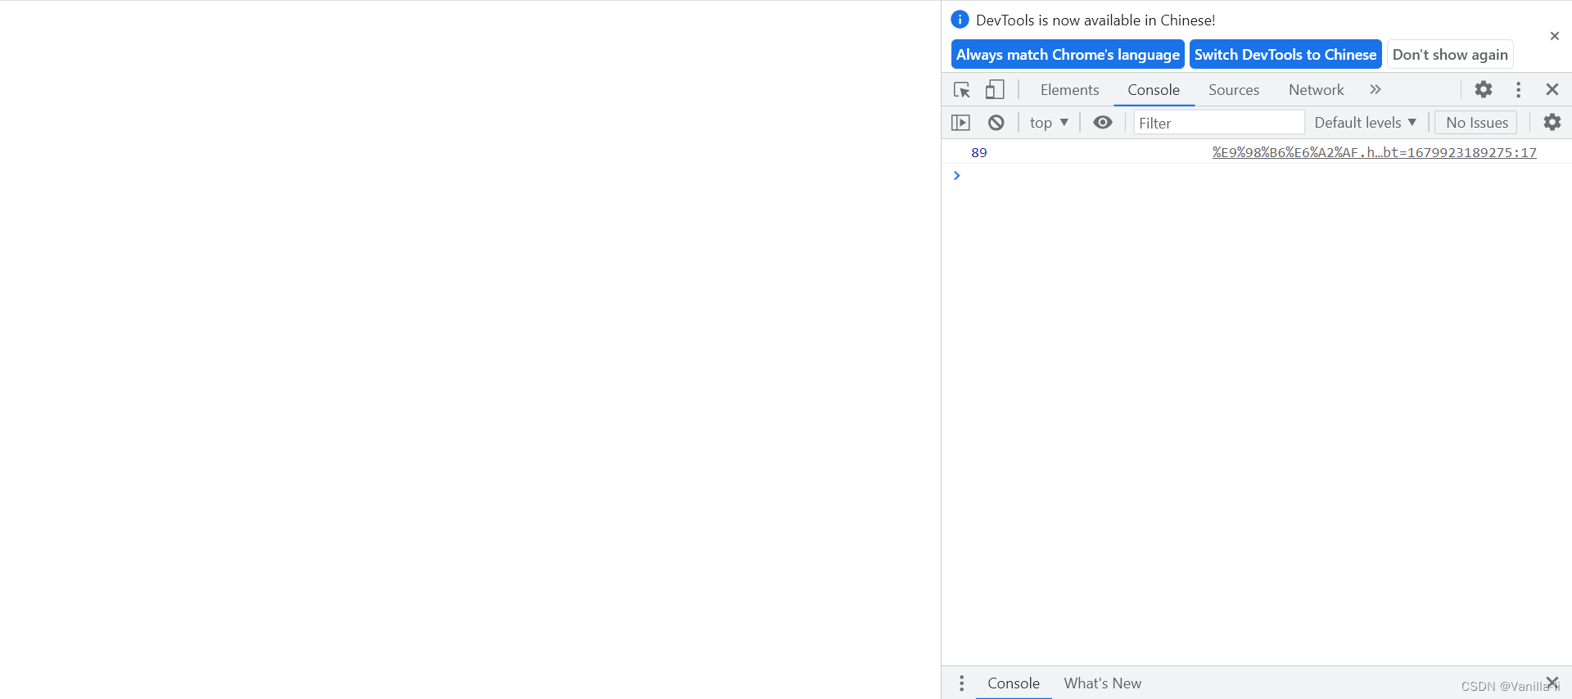Image resolution: width=1572 pixels, height=699 pixels.
Task: Open the top context dropdown
Action: click(1049, 123)
